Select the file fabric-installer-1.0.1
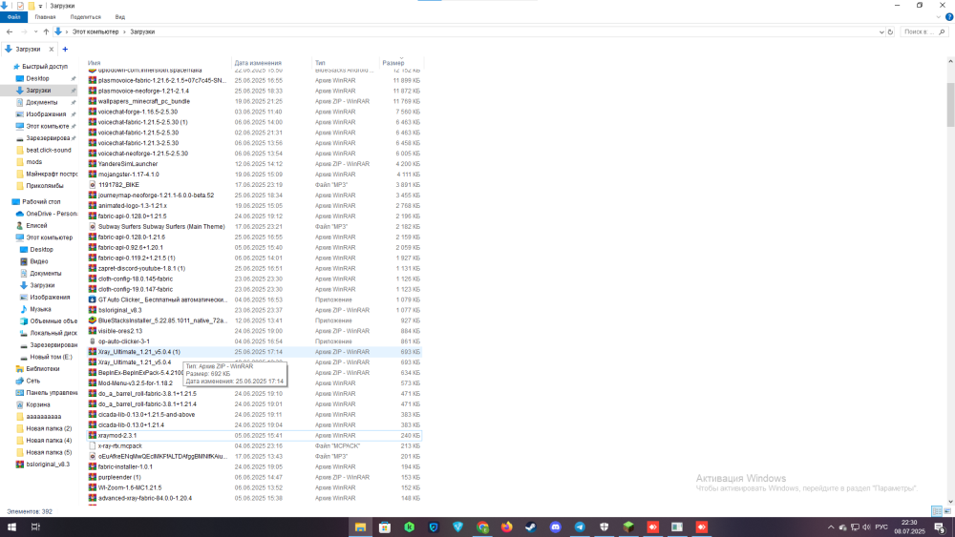This screenshot has width=955, height=537. pos(125,467)
